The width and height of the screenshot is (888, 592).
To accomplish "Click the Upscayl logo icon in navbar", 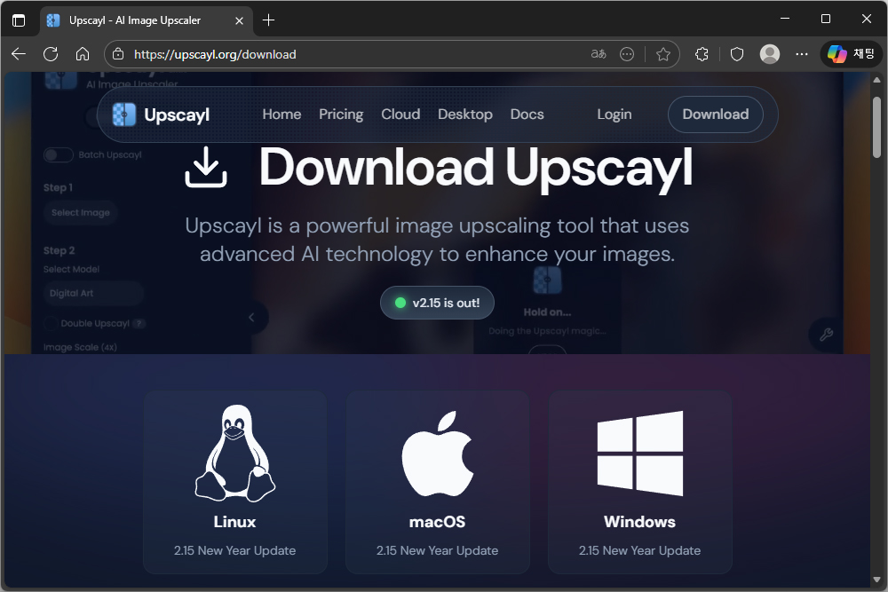I will (x=124, y=114).
